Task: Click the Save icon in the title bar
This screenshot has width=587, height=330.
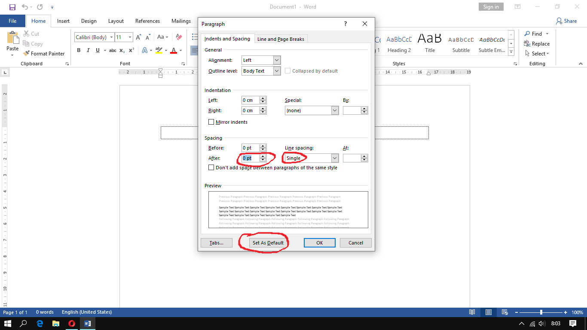Action: [12, 7]
